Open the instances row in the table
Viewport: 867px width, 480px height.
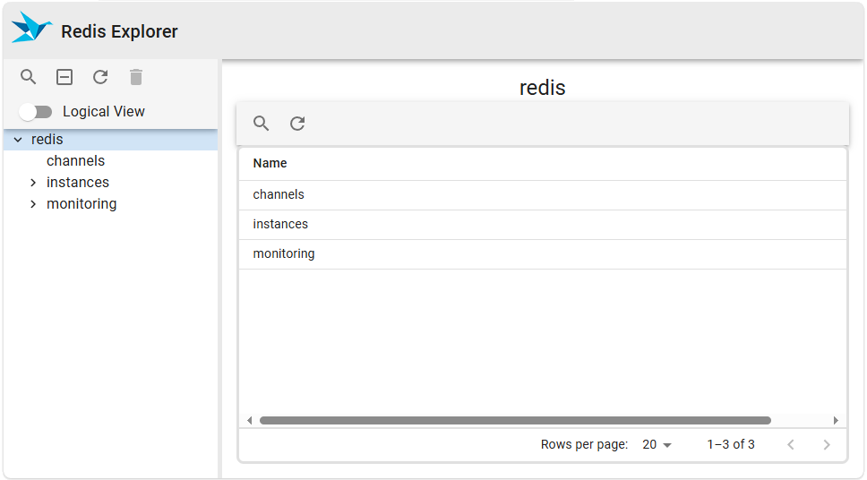click(x=280, y=224)
